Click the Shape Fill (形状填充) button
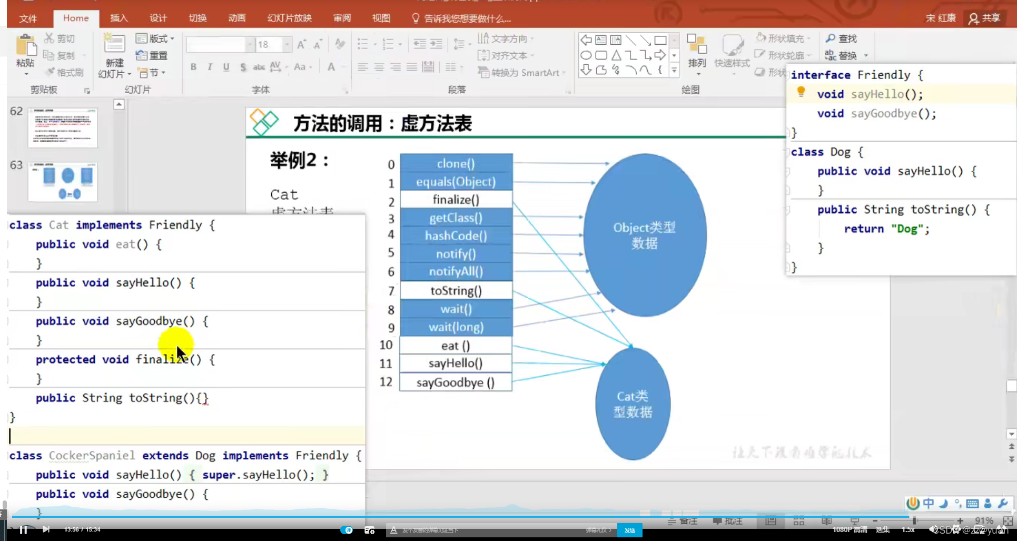The image size is (1017, 541). [x=783, y=38]
